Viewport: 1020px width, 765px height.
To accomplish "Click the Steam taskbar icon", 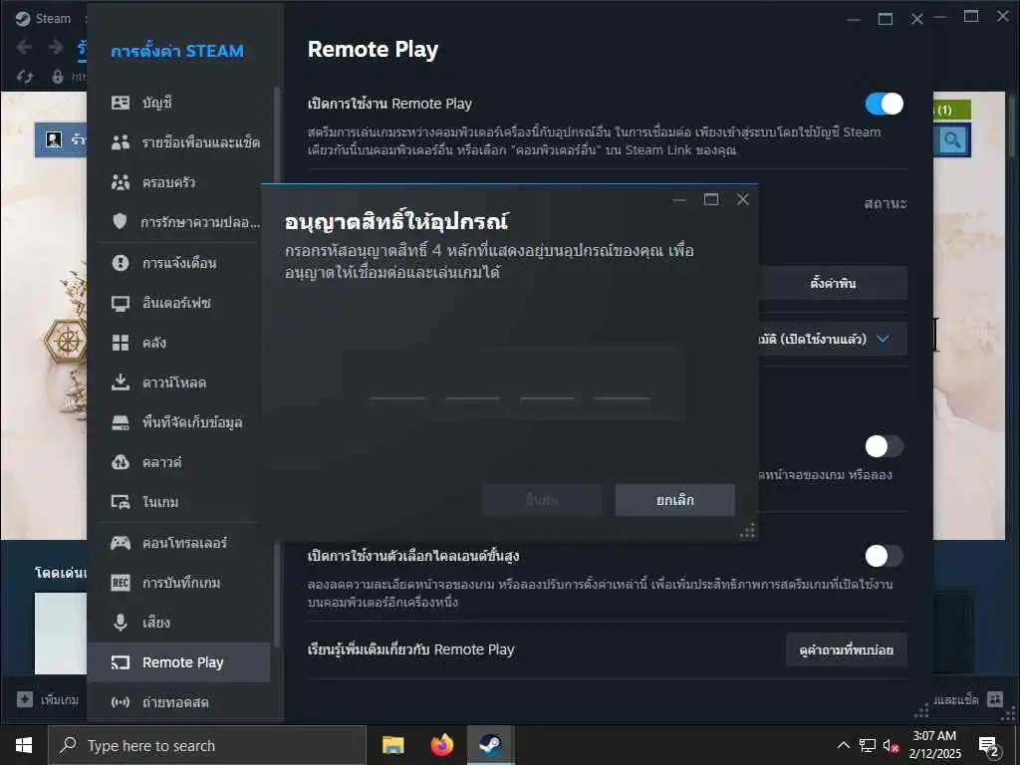I will (490, 745).
